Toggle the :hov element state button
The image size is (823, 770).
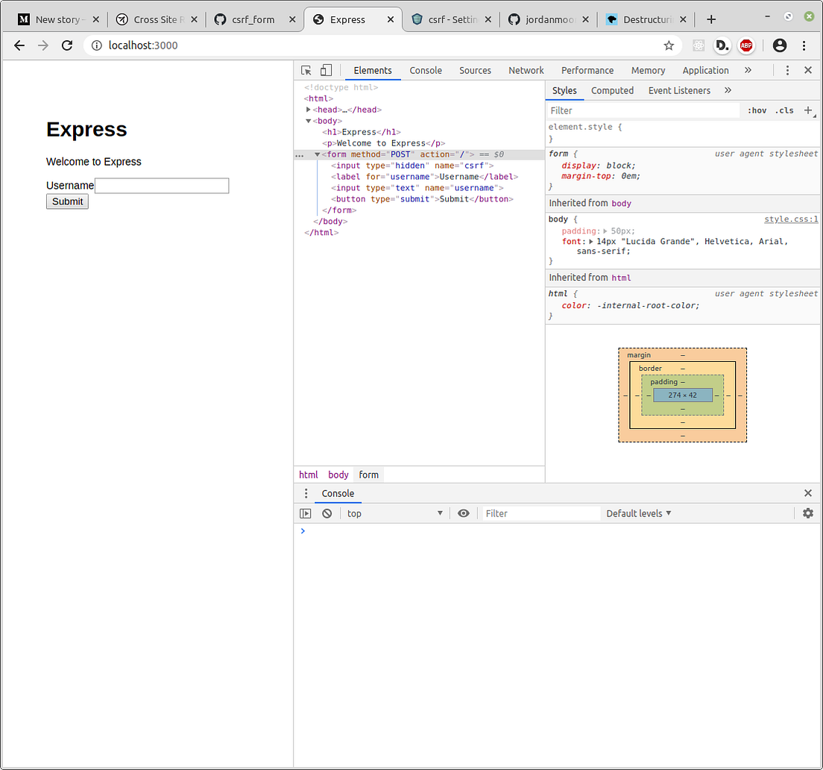tap(757, 110)
